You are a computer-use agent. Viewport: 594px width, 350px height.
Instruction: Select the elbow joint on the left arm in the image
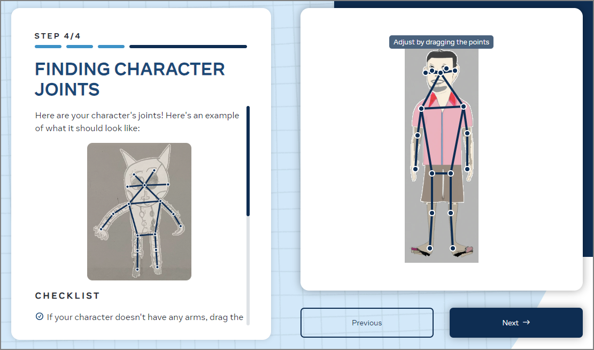click(418, 135)
